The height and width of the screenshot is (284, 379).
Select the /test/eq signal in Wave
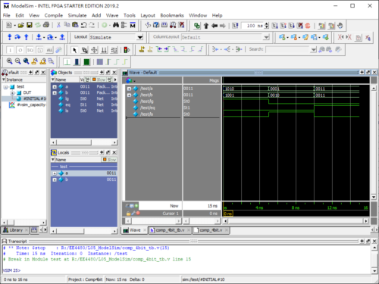pos(147,108)
